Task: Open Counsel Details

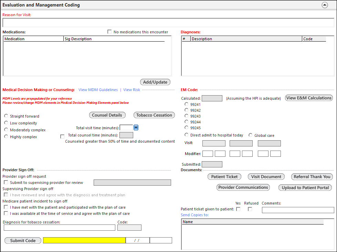Action: [x=107, y=115]
